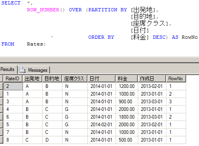Viewport: 199px width, 146px height.
Task: Click the [座席クラス] column in the query
Action: click(149, 23)
